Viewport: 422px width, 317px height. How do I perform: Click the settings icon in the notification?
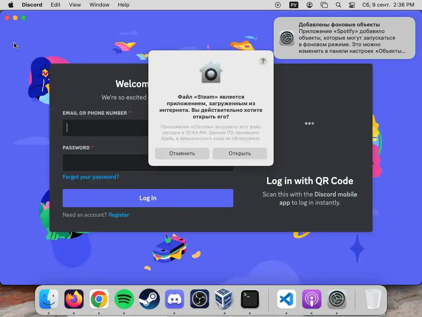pyautogui.click(x=287, y=38)
